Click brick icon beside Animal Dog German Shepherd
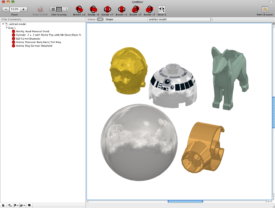This screenshot has height=208, width=275. click(x=13, y=46)
